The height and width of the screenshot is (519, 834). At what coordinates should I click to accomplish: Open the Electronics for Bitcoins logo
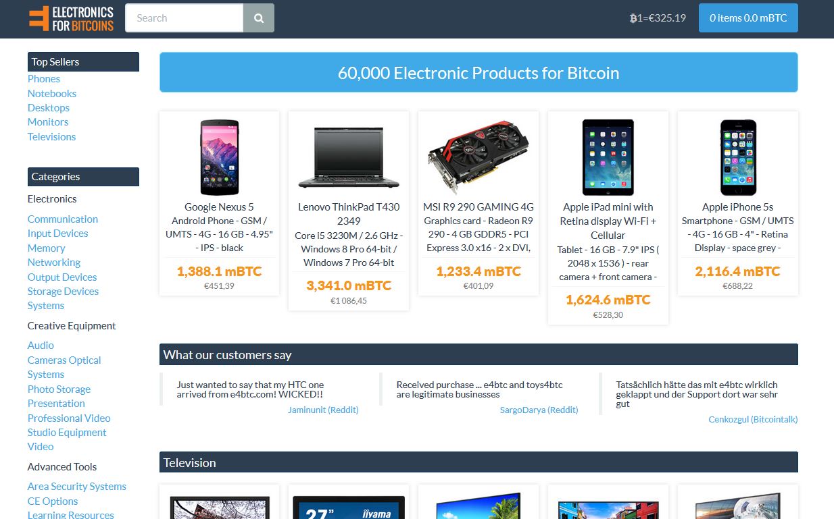(72, 19)
